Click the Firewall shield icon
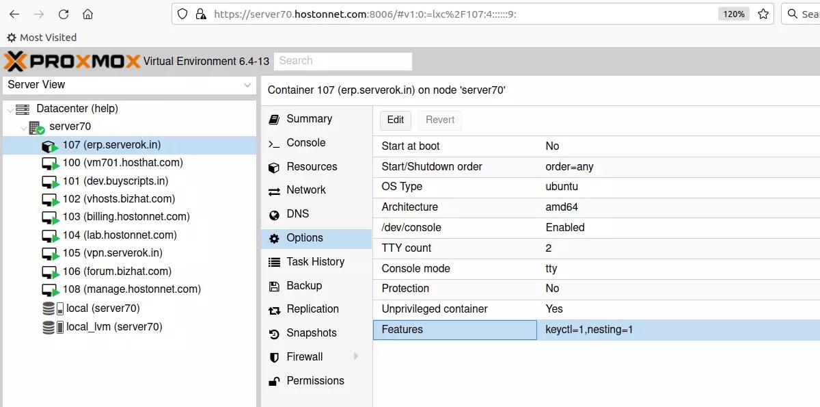The image size is (820, 407). (x=274, y=356)
